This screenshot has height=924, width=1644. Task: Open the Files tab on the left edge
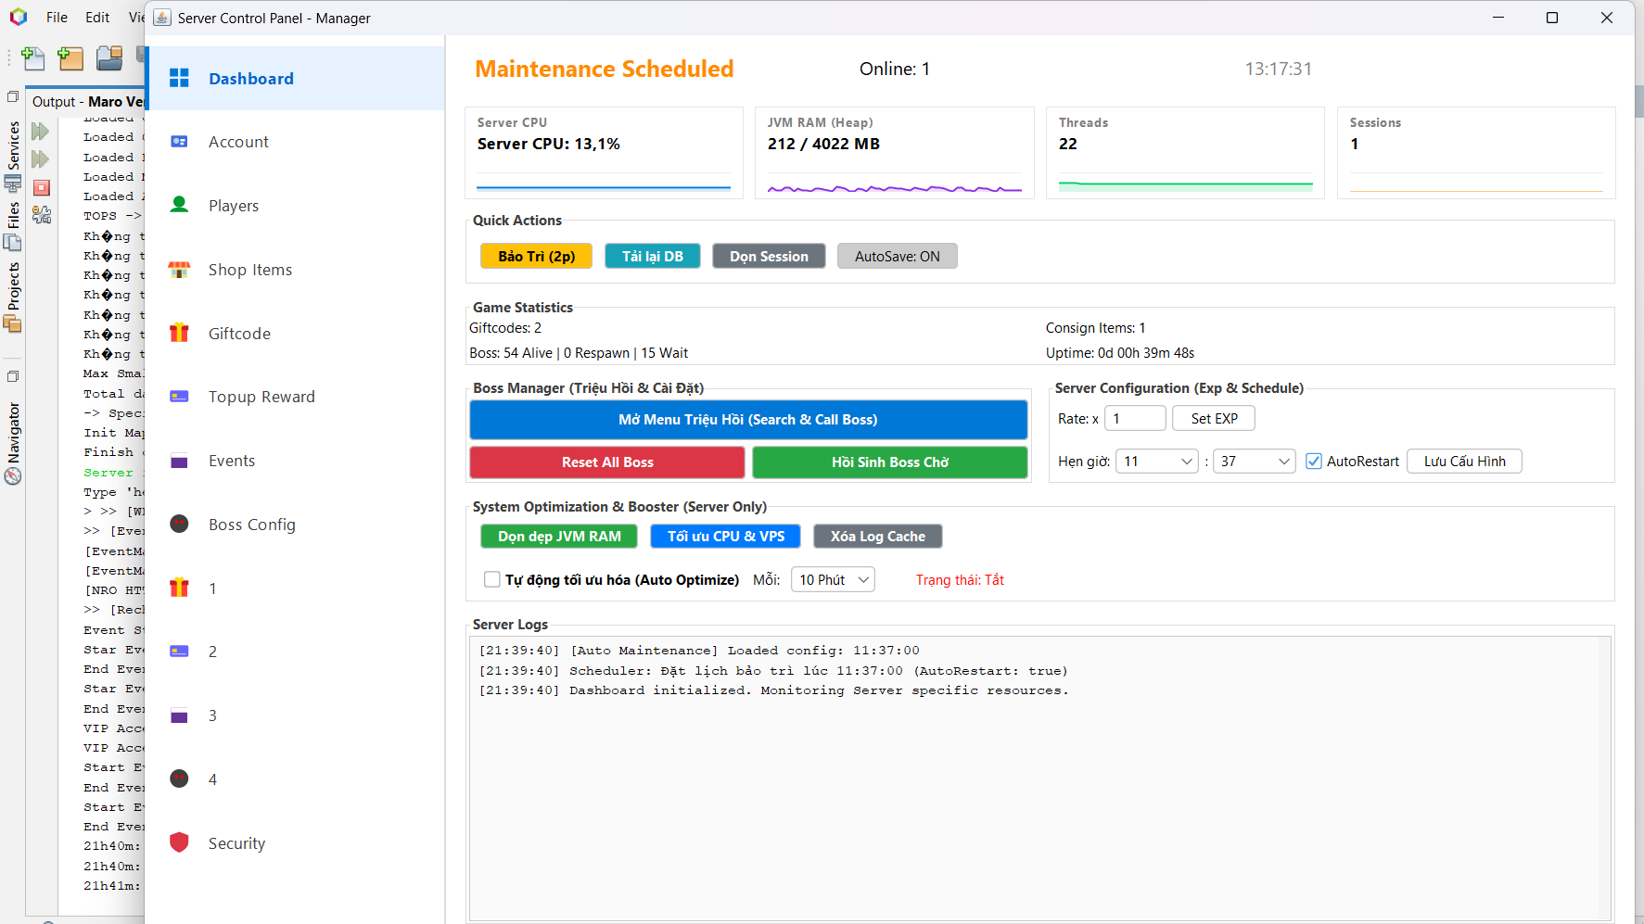13,225
